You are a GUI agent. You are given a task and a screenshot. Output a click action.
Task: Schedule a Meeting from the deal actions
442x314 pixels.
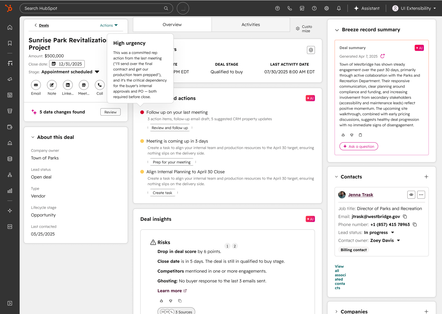click(x=84, y=85)
